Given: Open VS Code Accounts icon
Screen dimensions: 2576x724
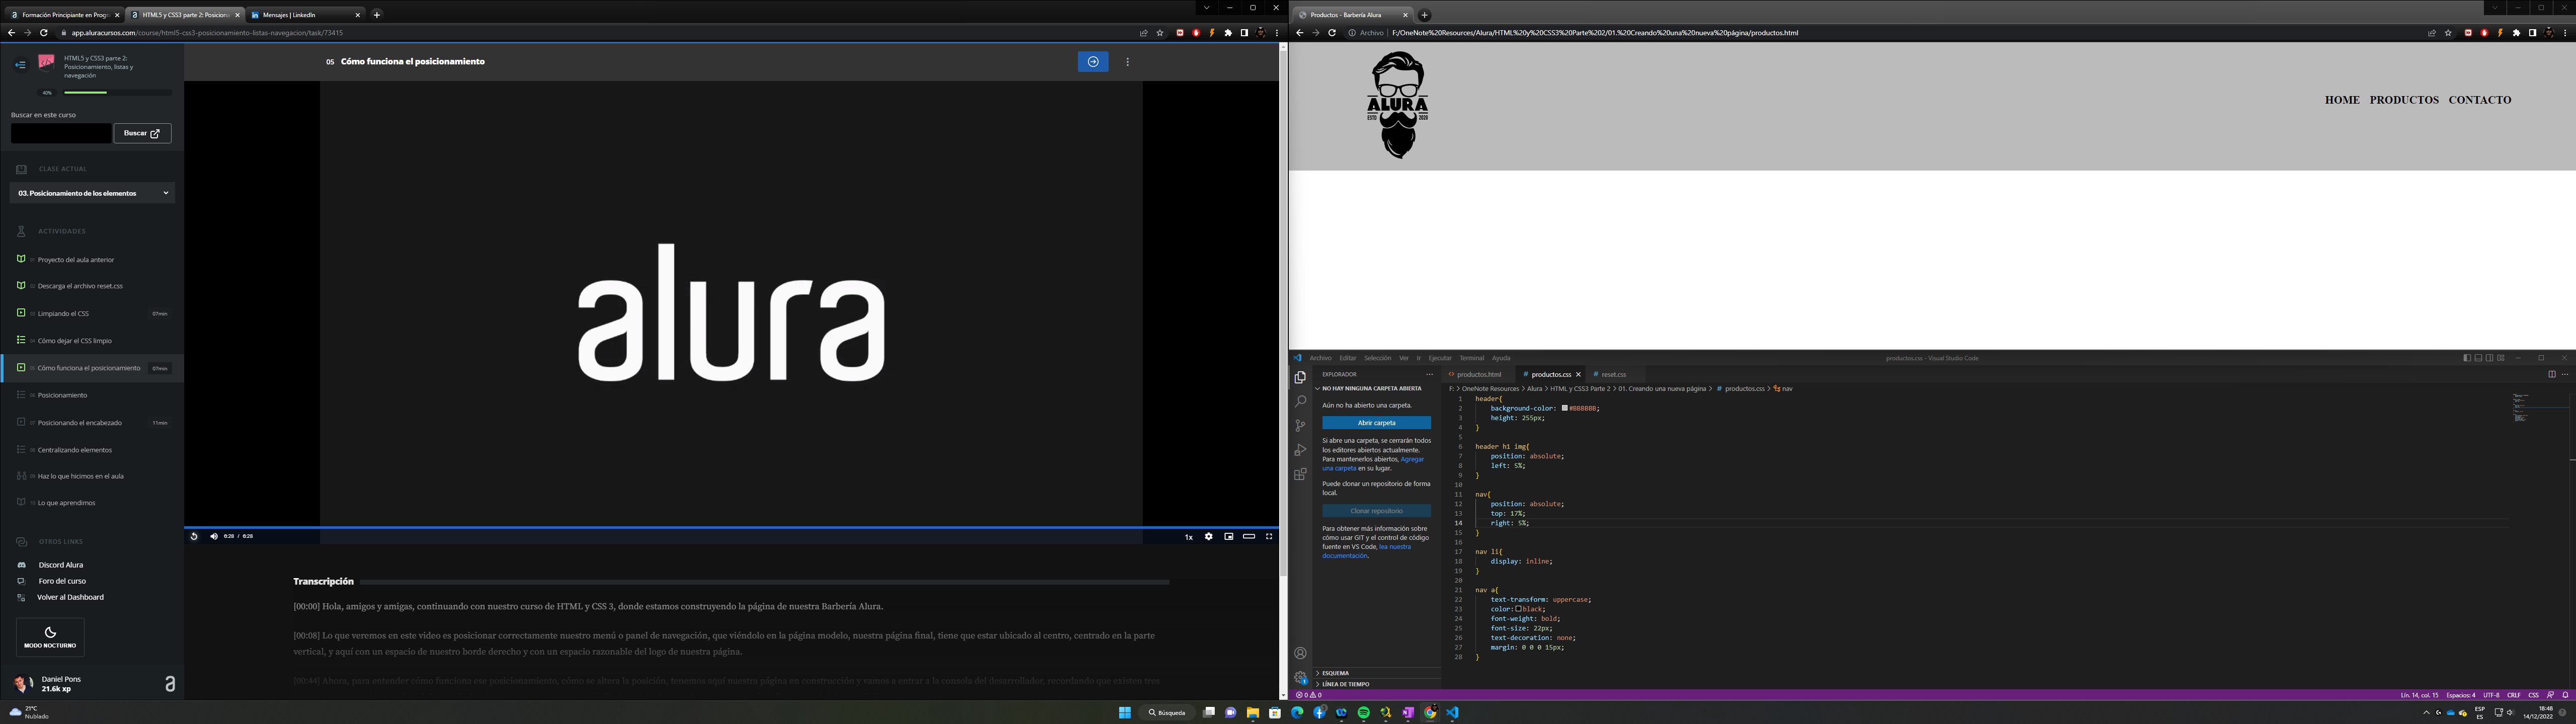Looking at the screenshot, I should tap(1300, 653).
